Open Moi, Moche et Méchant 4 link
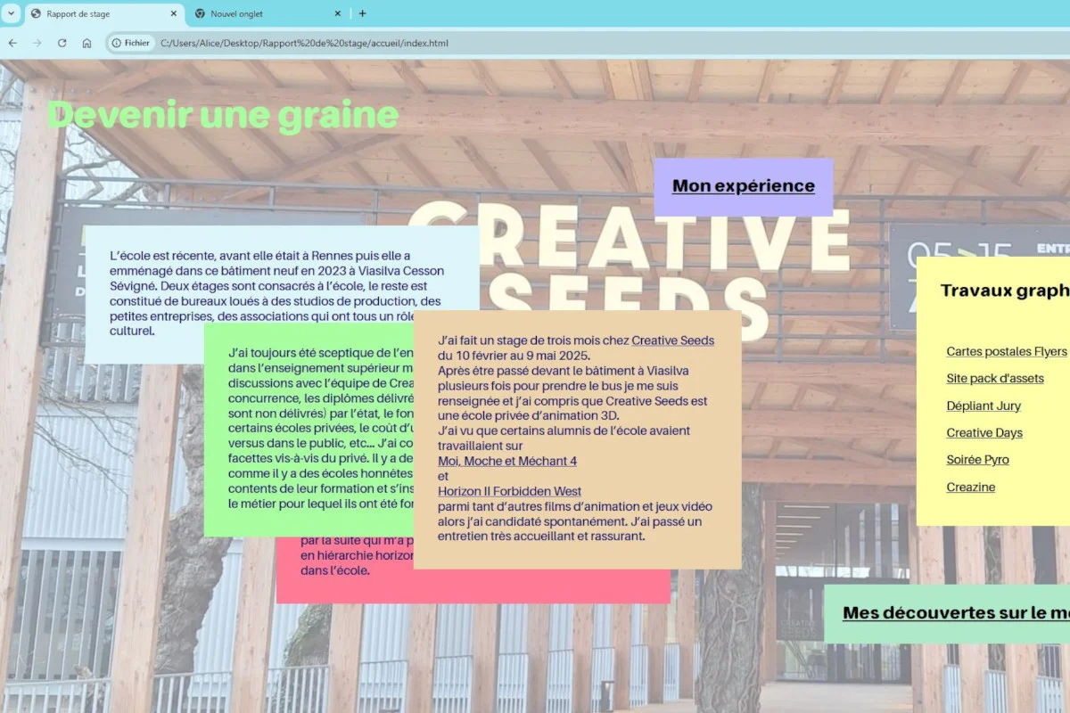Image resolution: width=1070 pixels, height=713 pixels. 506,461
